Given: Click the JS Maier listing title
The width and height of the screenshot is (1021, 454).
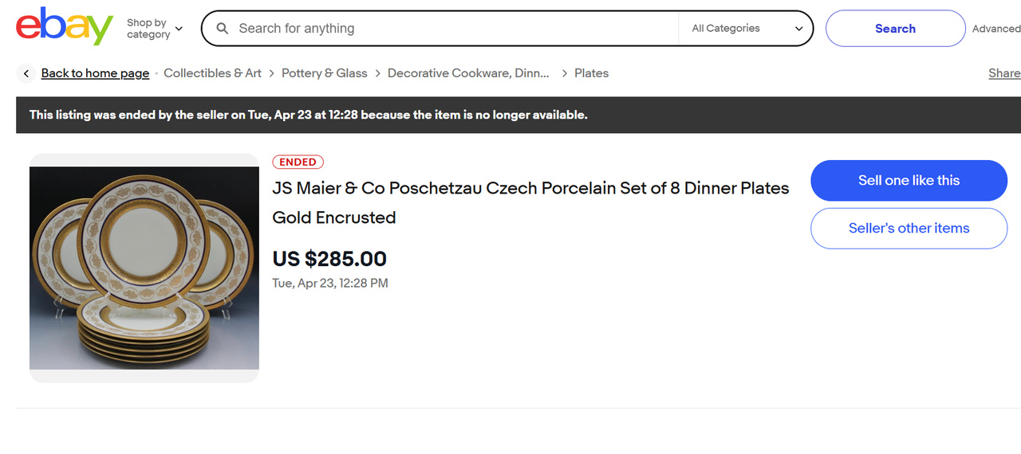Looking at the screenshot, I should 530,202.
